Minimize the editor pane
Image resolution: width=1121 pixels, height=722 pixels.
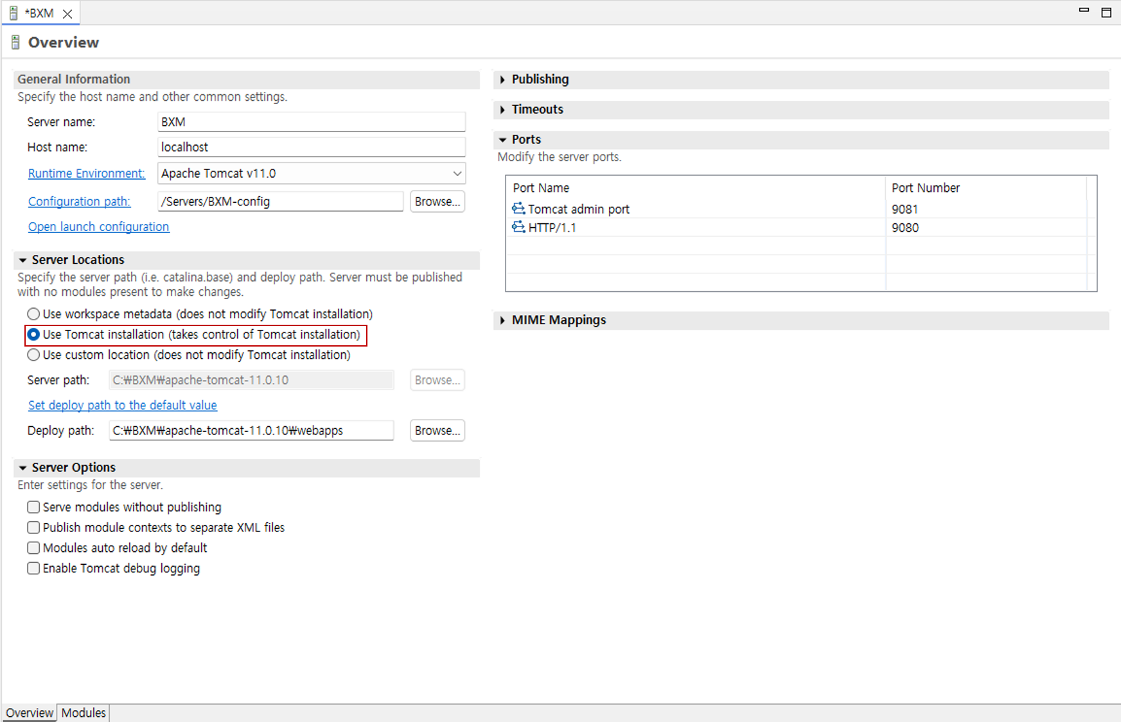tap(1084, 11)
